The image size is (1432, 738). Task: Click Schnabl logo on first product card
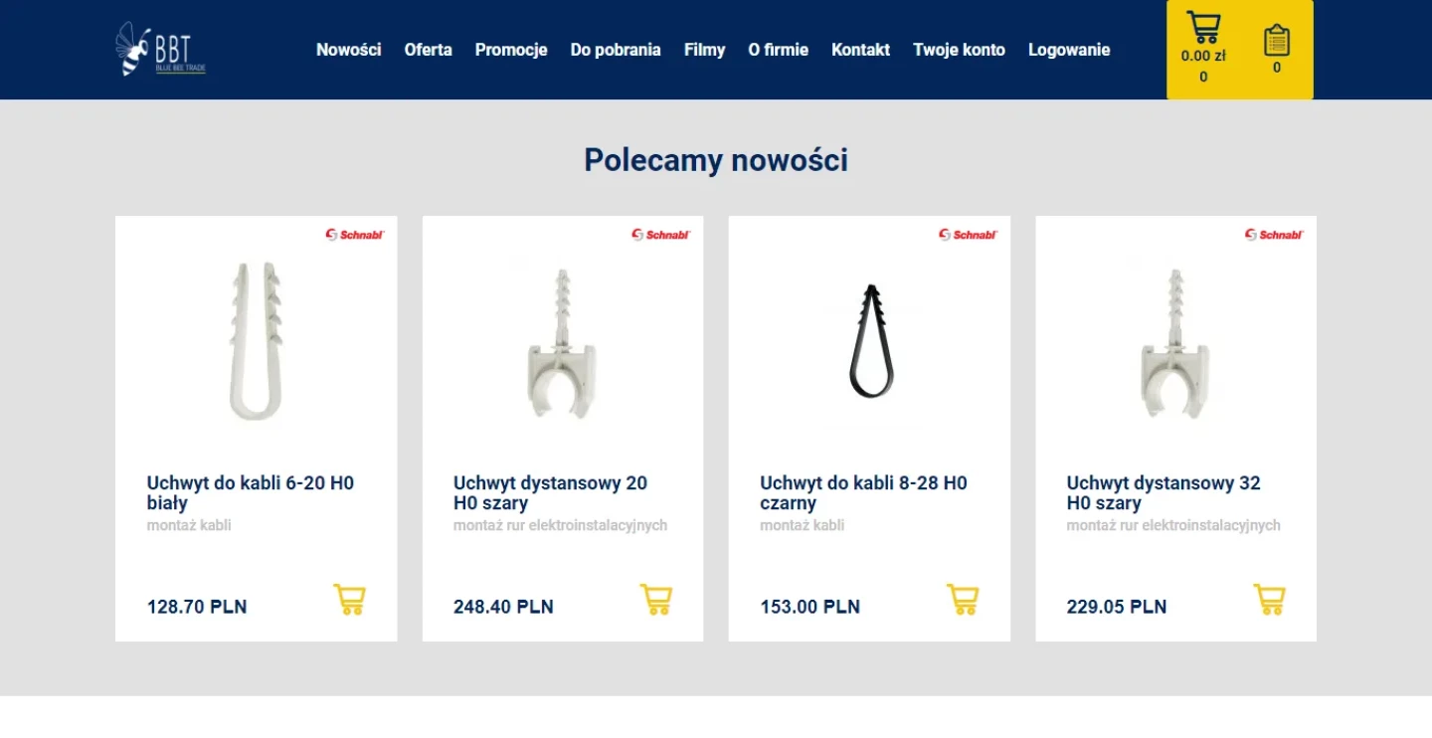[355, 235]
